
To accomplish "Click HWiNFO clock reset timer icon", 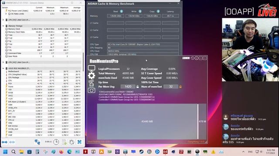I will coord(56,142).
